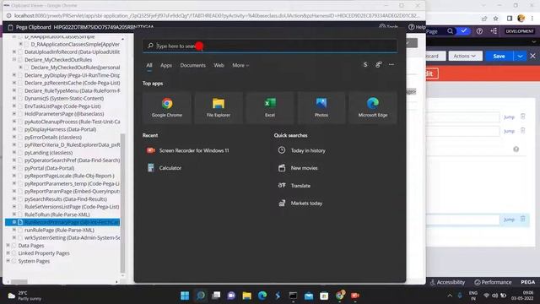Expand the Linked Property Pages node
Screen dimensions: 540x304
tap(8, 253)
